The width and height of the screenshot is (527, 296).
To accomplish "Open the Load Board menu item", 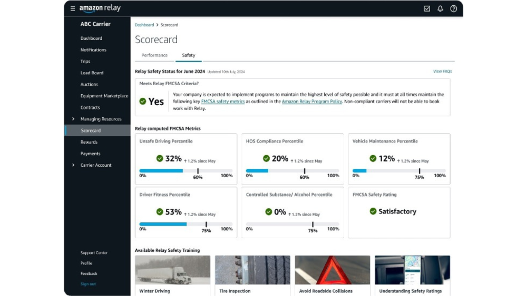I will [92, 73].
